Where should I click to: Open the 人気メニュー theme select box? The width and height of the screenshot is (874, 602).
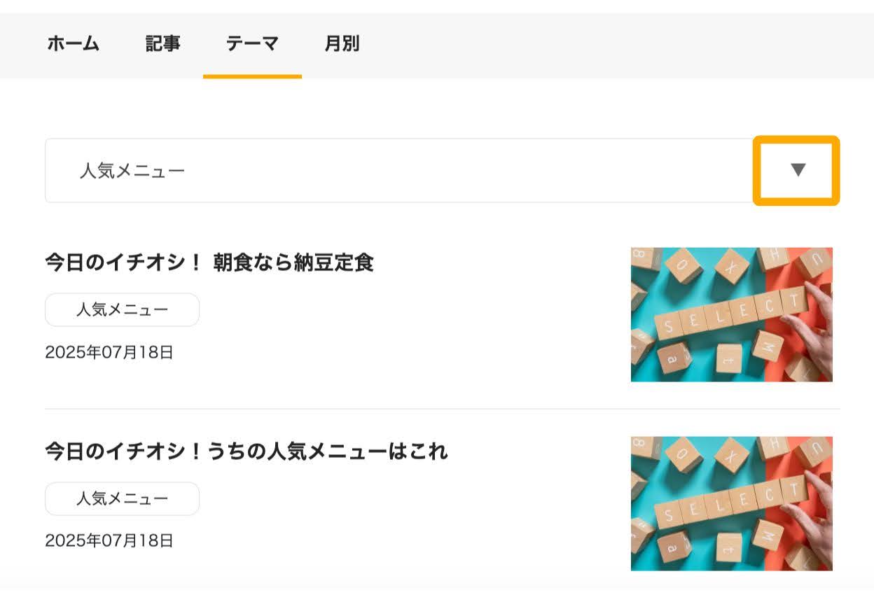442,170
